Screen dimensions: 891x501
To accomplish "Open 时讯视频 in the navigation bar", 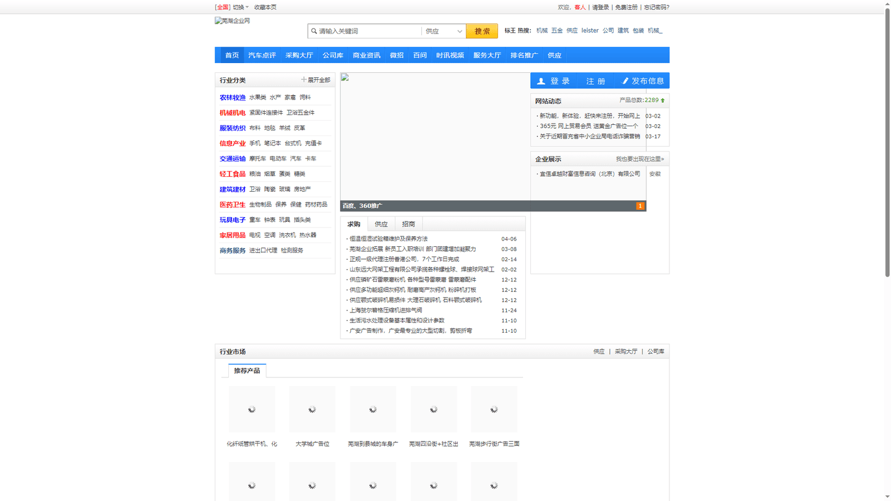I will [x=450, y=55].
